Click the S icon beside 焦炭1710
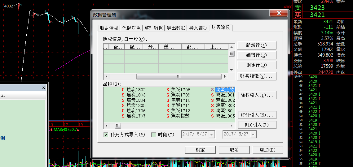The height and width of the screenshot is (167, 353). [x=168, y=100]
